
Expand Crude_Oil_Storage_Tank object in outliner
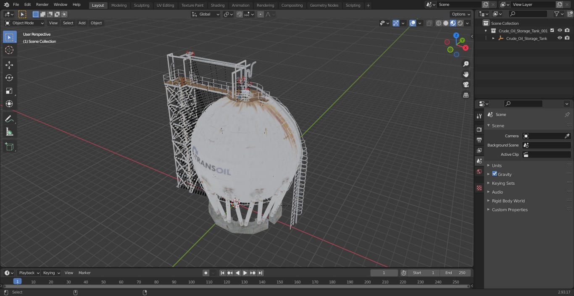493,38
